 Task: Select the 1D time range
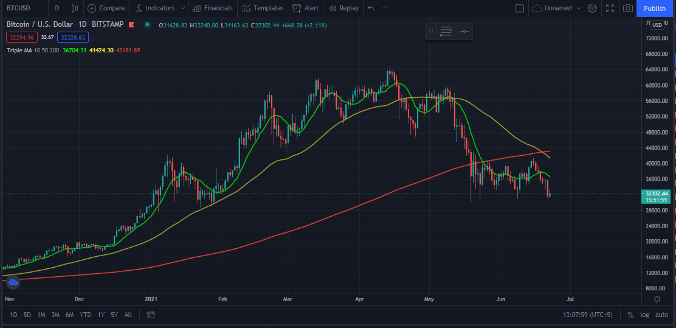pos(13,315)
